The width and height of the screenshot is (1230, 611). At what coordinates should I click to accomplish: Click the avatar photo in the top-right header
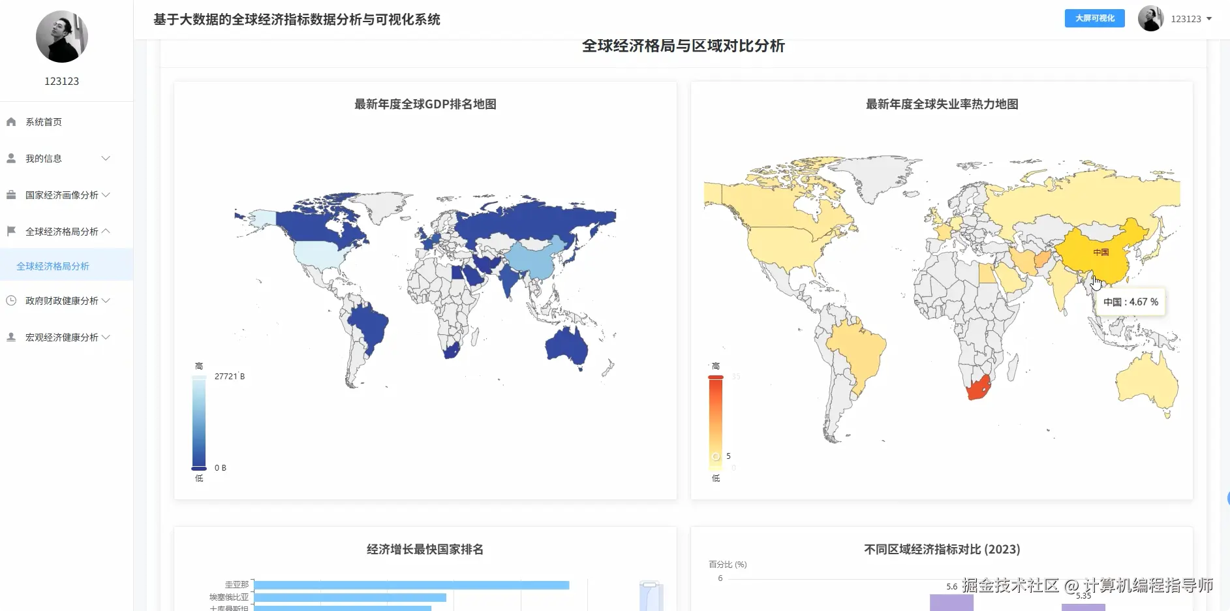click(x=1150, y=18)
